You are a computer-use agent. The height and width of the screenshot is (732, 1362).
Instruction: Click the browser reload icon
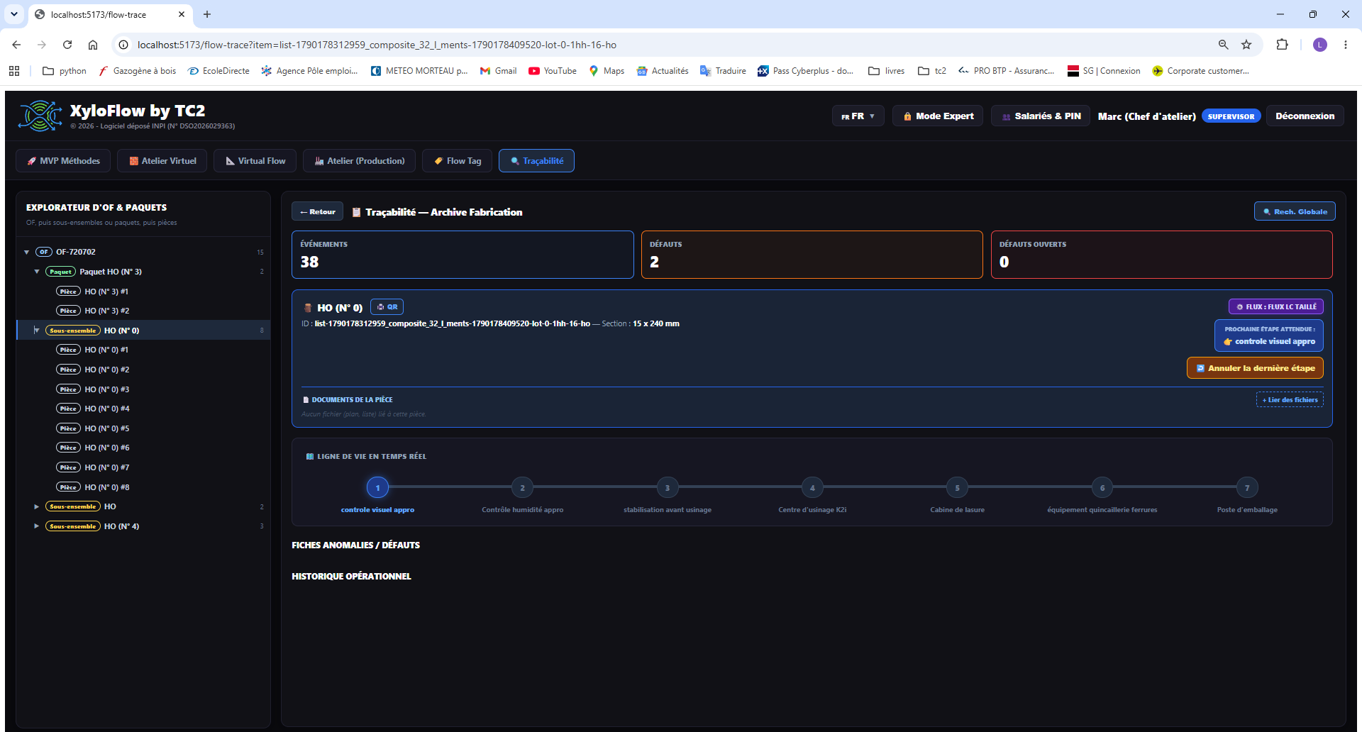pos(67,45)
